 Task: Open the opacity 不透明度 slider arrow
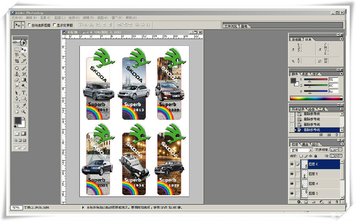pyautogui.click(x=340, y=150)
